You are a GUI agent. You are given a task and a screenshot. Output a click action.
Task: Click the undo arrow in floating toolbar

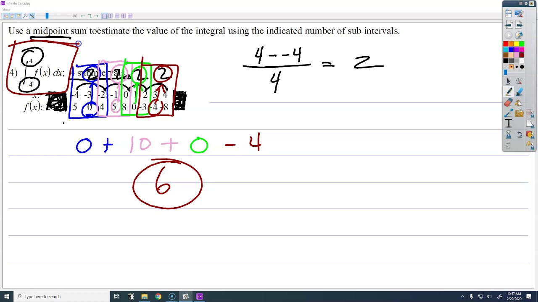click(520, 134)
